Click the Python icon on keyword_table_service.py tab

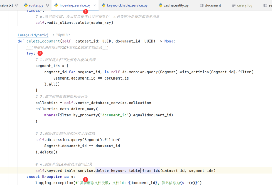pyautogui.click(x=103, y=5)
